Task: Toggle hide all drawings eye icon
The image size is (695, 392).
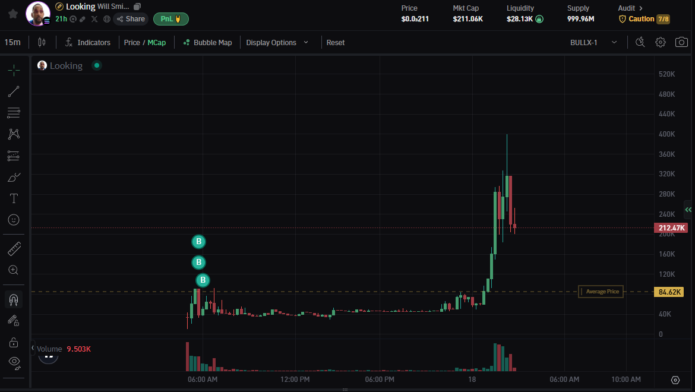Action: pos(14,363)
